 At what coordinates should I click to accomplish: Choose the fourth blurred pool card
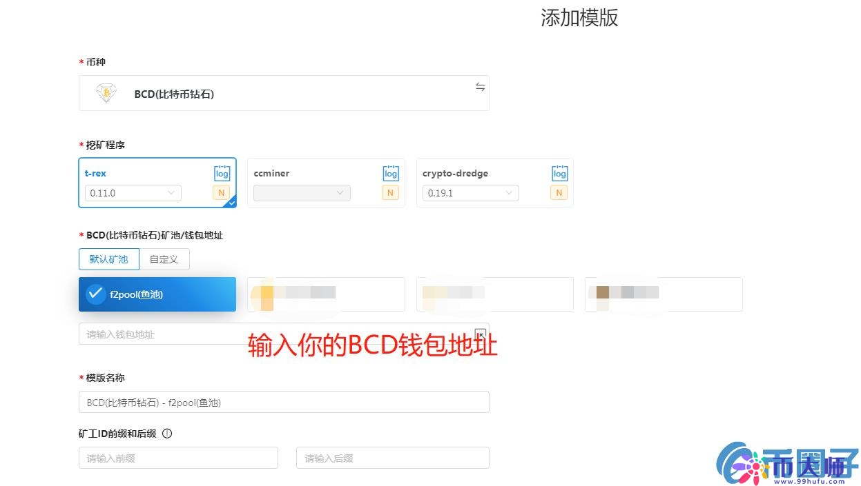[664, 294]
